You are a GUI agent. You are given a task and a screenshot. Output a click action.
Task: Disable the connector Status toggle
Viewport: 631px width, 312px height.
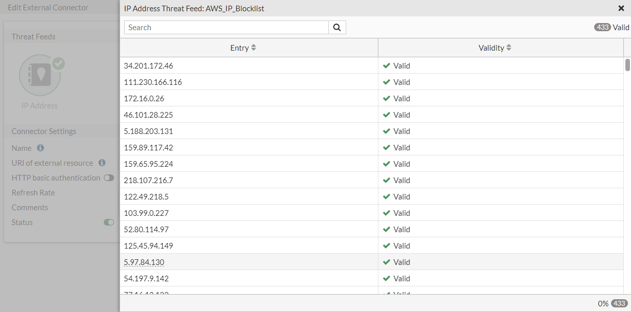coord(108,222)
